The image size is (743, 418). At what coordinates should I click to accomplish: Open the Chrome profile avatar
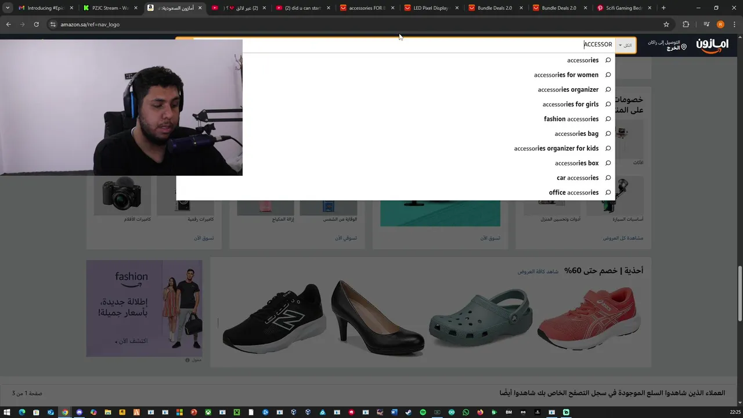[x=720, y=24]
